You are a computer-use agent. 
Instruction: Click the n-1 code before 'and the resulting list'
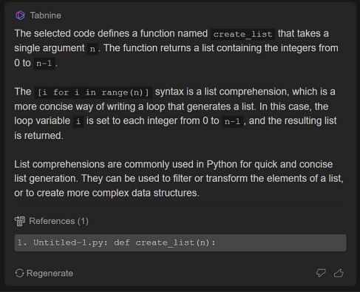(x=232, y=121)
